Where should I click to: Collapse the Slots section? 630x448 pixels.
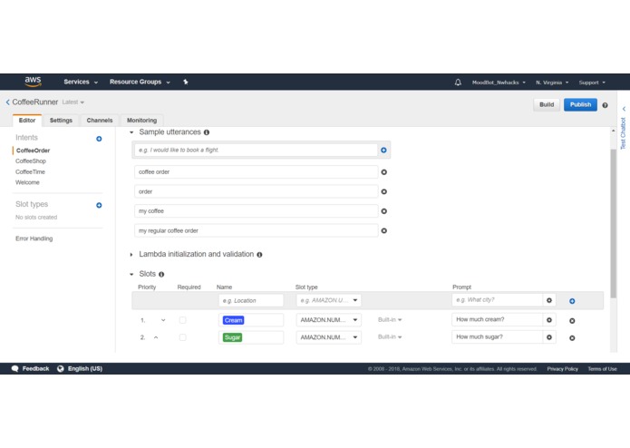131,275
